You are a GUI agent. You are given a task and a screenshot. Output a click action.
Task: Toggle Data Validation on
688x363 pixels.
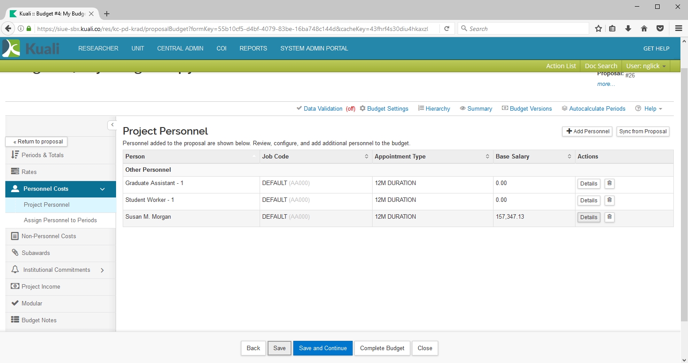pyautogui.click(x=323, y=109)
